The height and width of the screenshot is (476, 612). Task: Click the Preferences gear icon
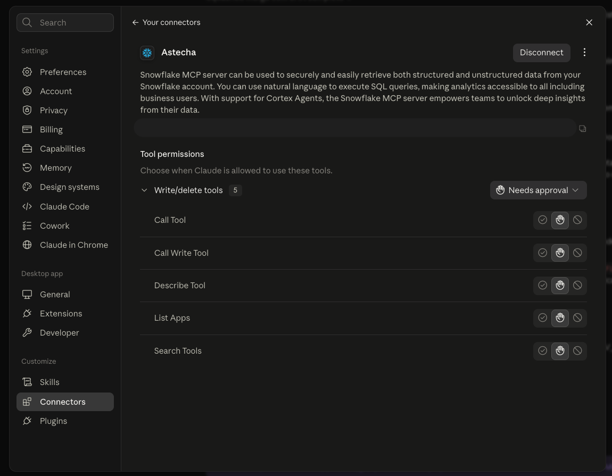tap(27, 72)
